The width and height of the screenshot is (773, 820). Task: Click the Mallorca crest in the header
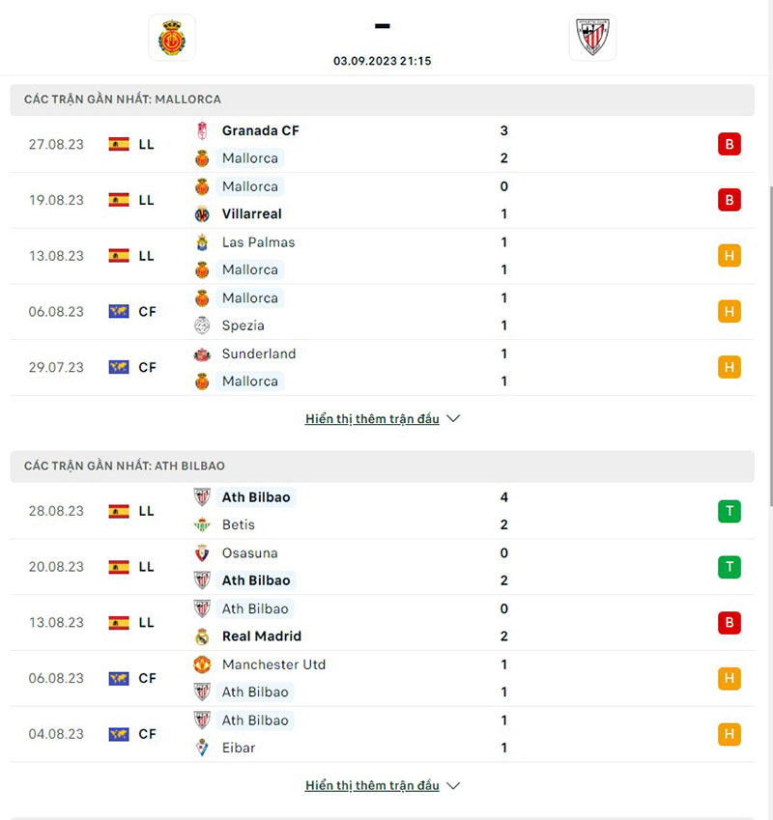pos(172,38)
